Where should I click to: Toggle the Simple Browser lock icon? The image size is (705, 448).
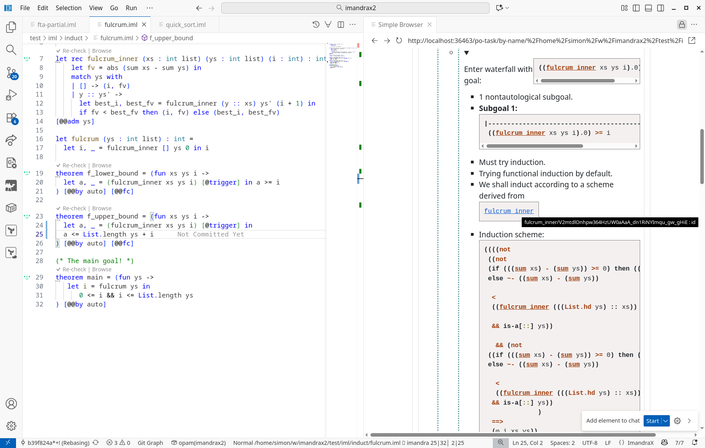point(682,24)
